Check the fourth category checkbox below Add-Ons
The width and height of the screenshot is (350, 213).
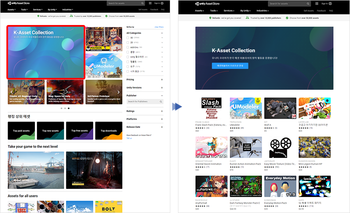point(128,52)
